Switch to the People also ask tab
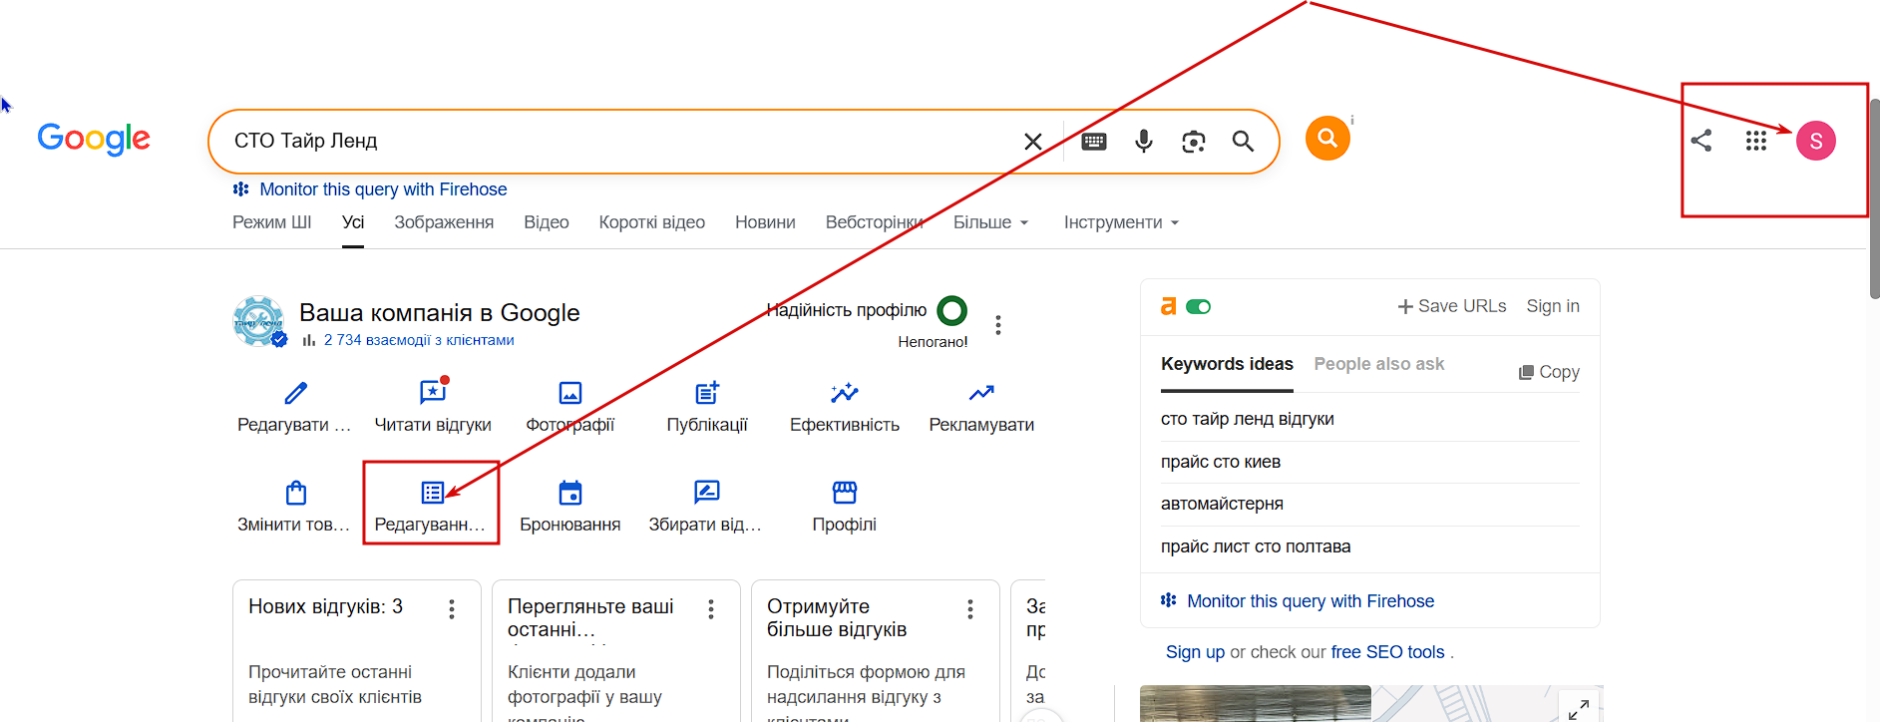 [x=1379, y=364]
